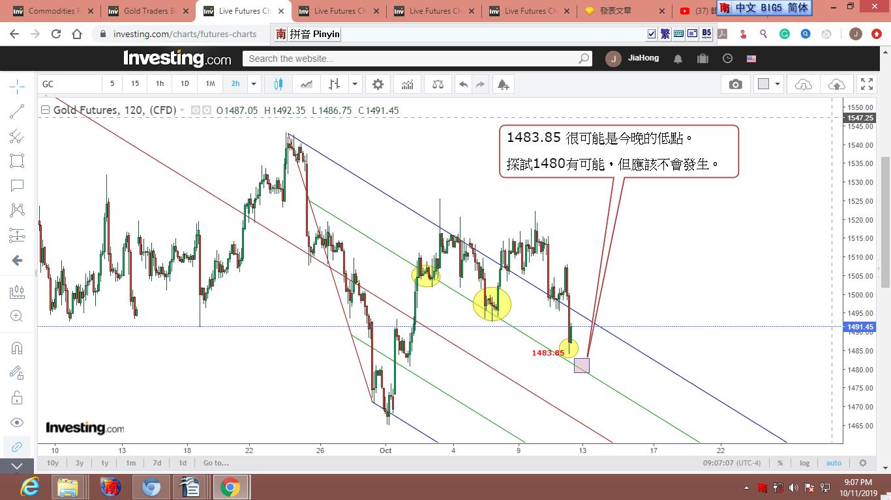
Task: Click the link icon in left toolbar
Action: click(x=17, y=447)
